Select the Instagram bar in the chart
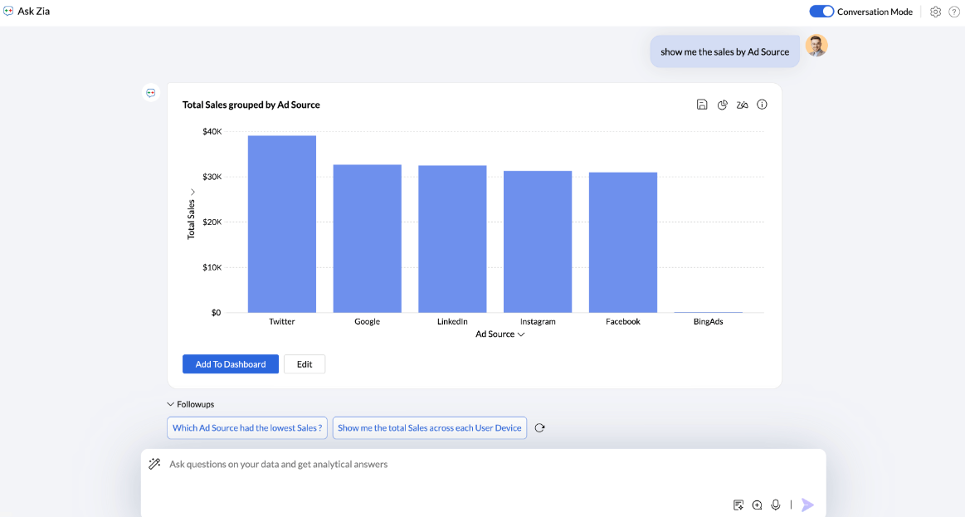Screen dimensions: 965x517 [538, 241]
